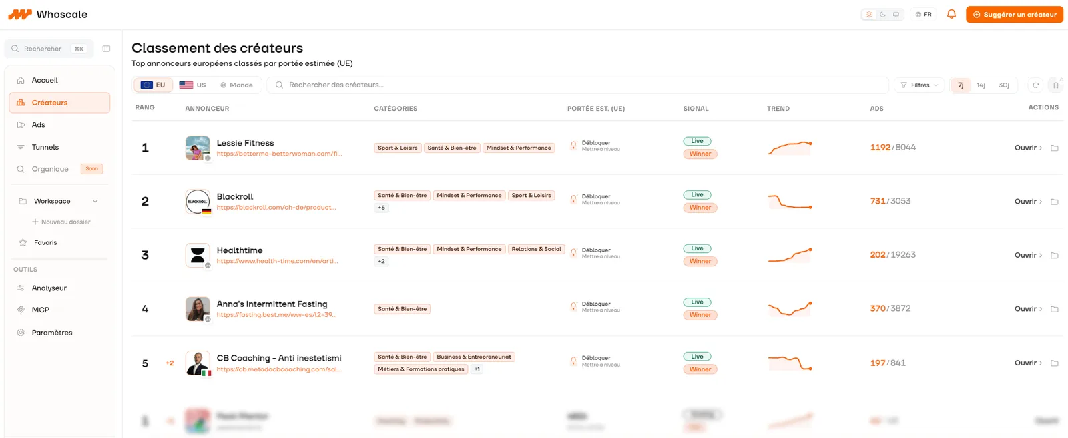Switch to light theme sun icon
Viewport: 1068px width, 438px height.
click(869, 14)
